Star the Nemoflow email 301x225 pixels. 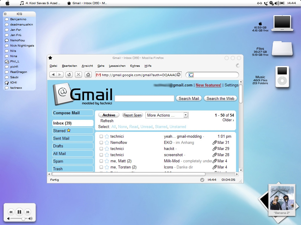pos(107,143)
